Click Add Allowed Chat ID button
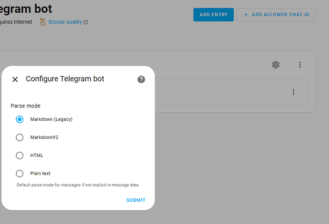 [276, 15]
